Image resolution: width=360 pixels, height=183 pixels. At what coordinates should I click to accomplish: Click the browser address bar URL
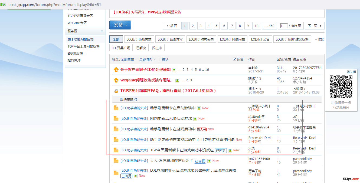tap(55, 5)
